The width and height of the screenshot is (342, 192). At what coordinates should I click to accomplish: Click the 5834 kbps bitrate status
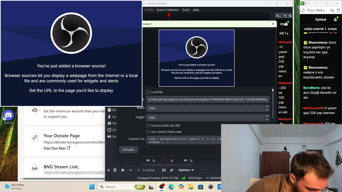(195, 178)
